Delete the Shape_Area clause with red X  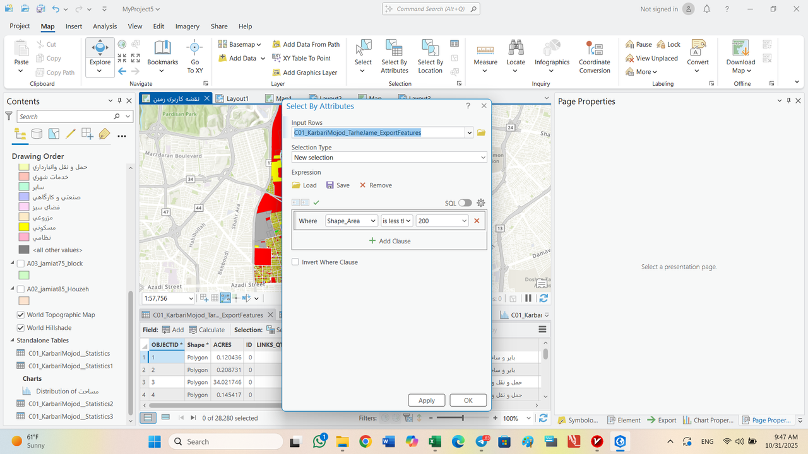[477, 221]
